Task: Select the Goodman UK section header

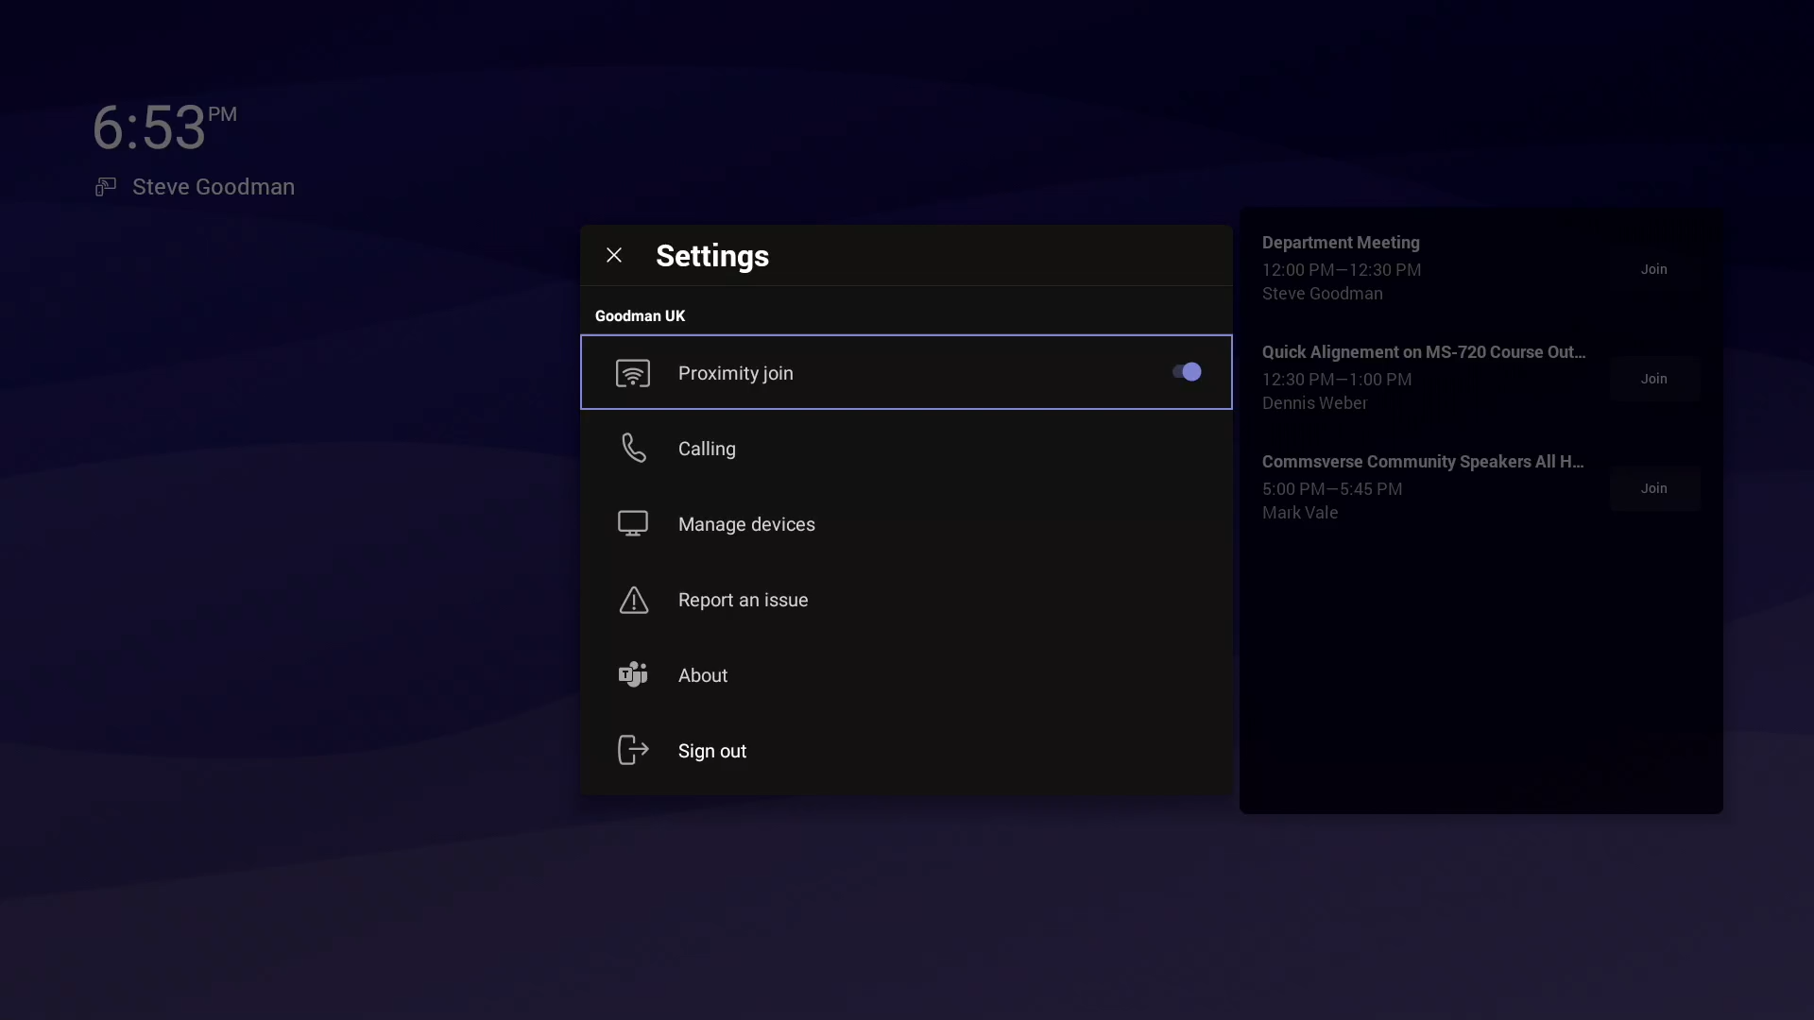Action: pos(639,314)
